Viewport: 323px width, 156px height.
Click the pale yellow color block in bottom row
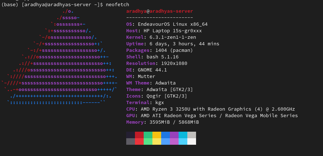coord(157,141)
